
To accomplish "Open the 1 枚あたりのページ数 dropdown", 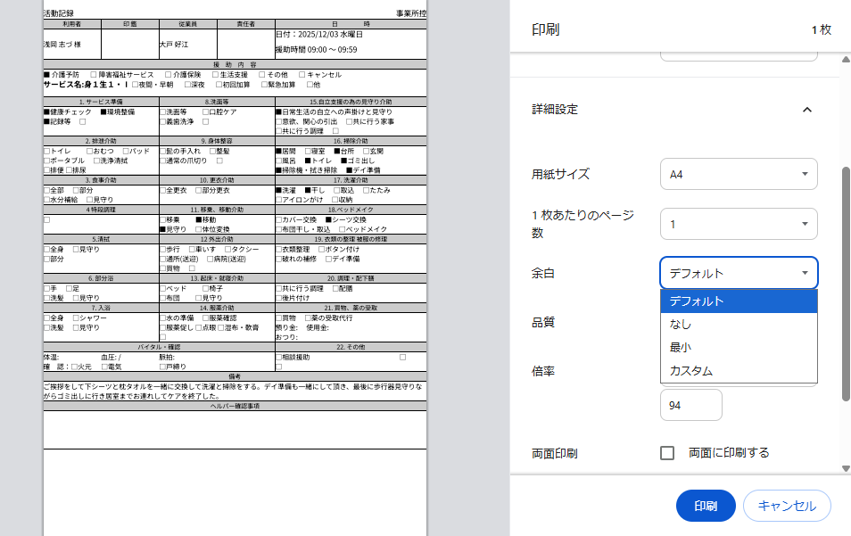I will 738,223.
